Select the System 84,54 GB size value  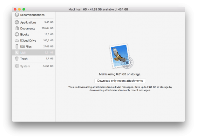tap(48, 66)
